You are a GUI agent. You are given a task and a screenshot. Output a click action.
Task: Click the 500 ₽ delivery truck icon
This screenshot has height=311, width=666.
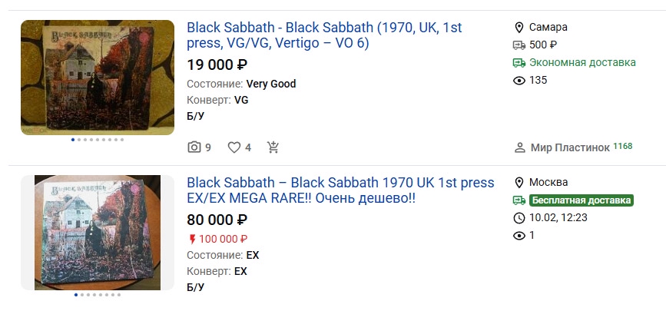[x=519, y=45]
